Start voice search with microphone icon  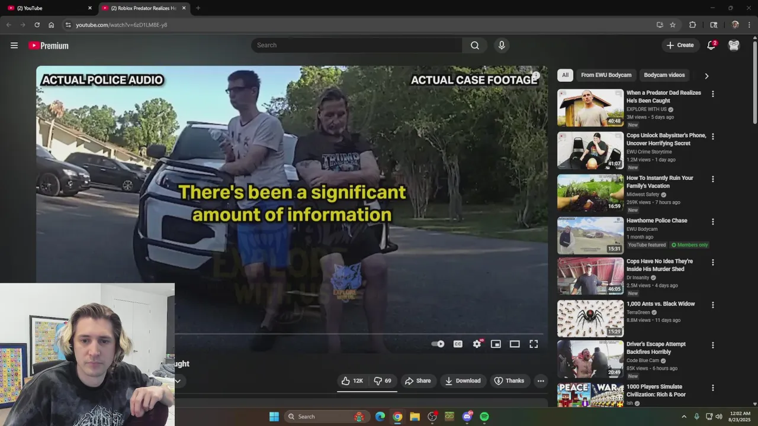point(502,46)
